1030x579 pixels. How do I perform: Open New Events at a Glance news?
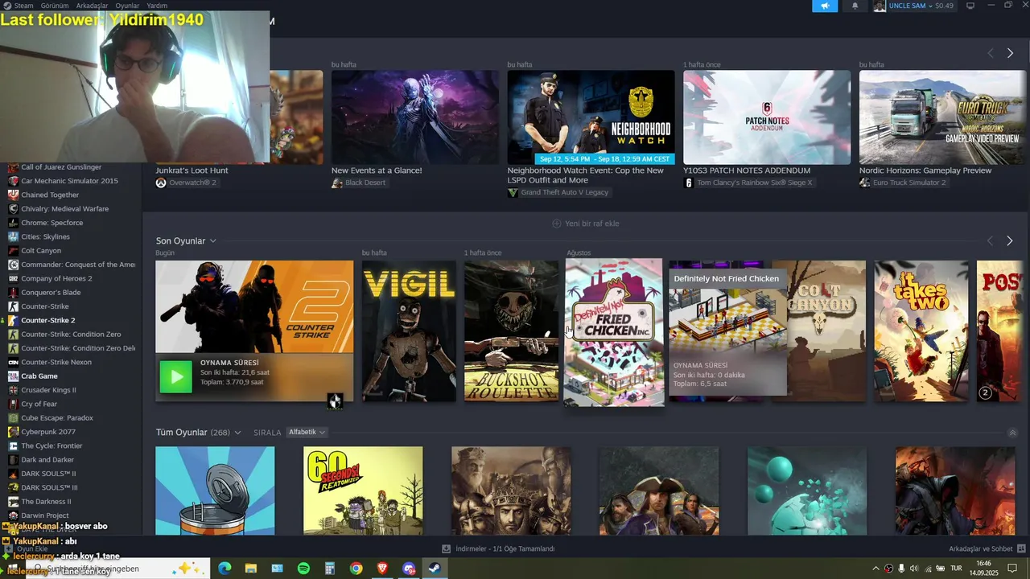point(415,117)
